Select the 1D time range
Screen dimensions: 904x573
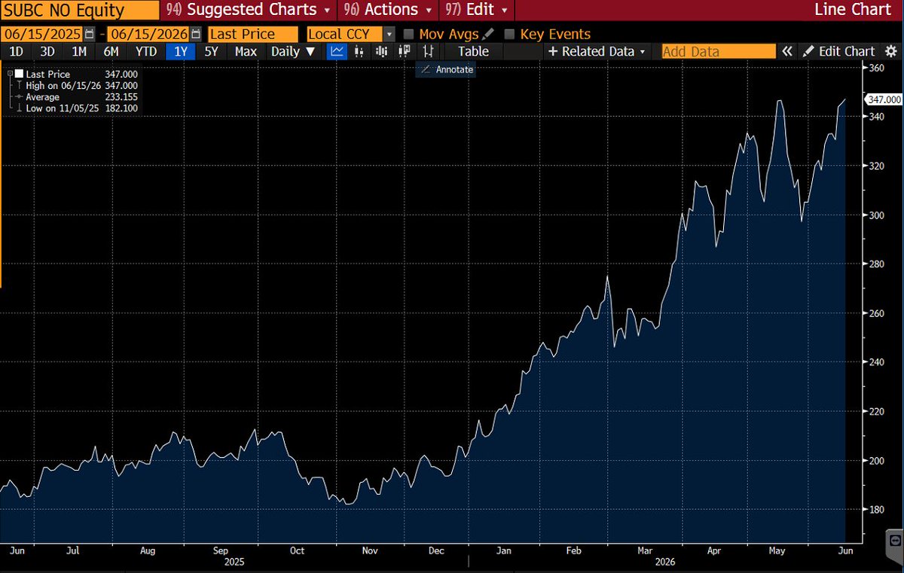click(x=14, y=51)
